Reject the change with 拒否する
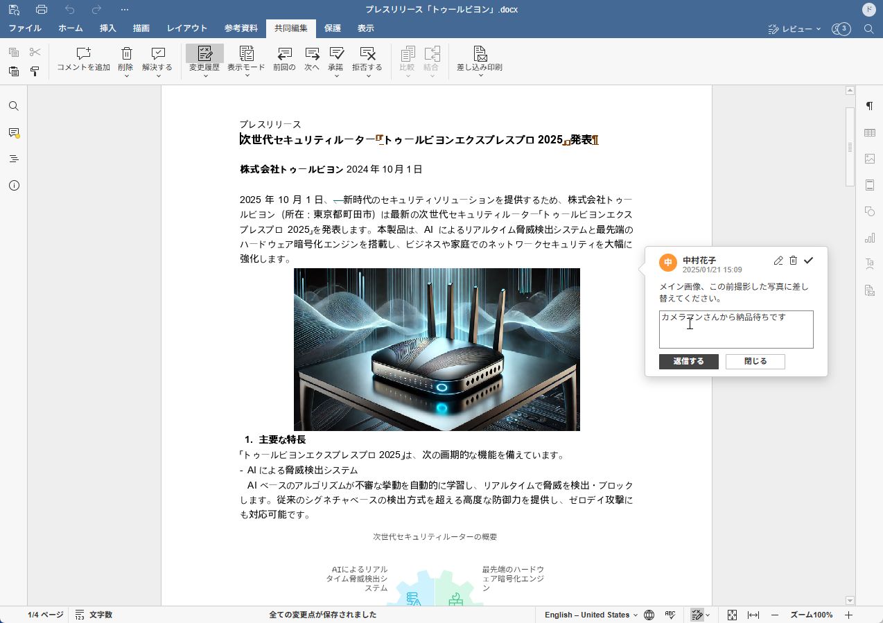Screen dimensions: 883x623 (367, 53)
